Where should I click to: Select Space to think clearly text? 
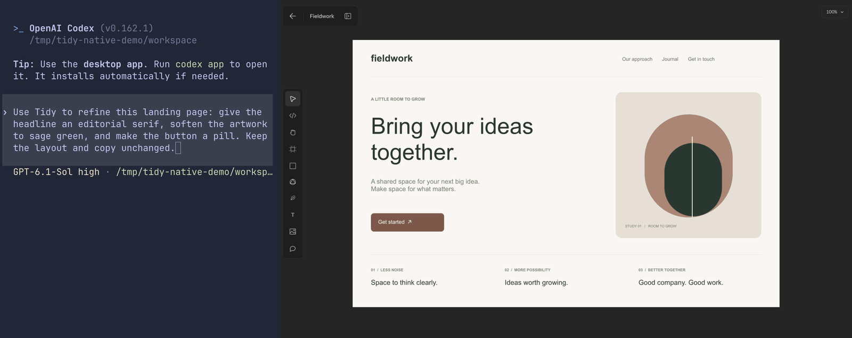(404, 283)
